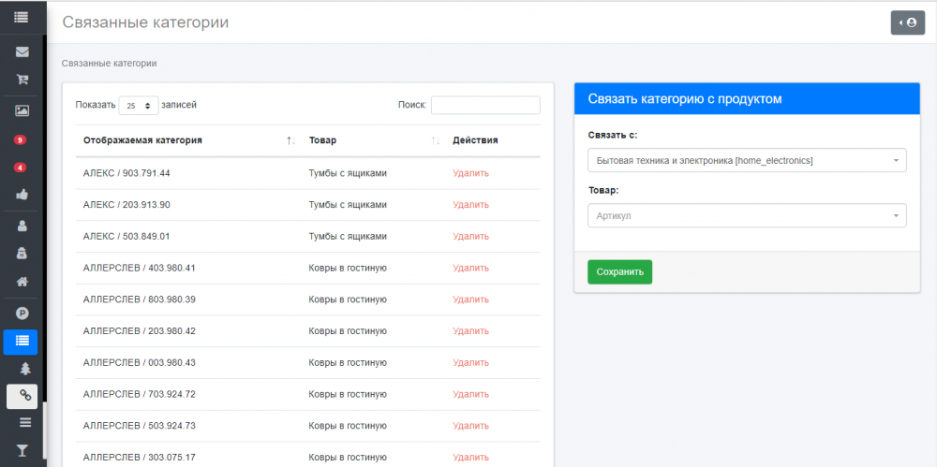
Task: Open the home icon in sidebar
Action: [22, 282]
